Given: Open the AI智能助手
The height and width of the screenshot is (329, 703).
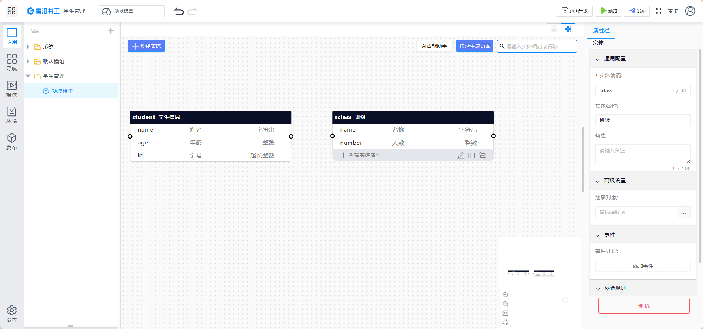Looking at the screenshot, I should pos(435,46).
